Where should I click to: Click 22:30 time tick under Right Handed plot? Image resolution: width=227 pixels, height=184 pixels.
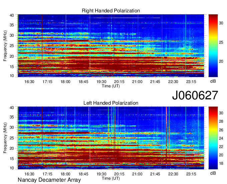click(173, 82)
